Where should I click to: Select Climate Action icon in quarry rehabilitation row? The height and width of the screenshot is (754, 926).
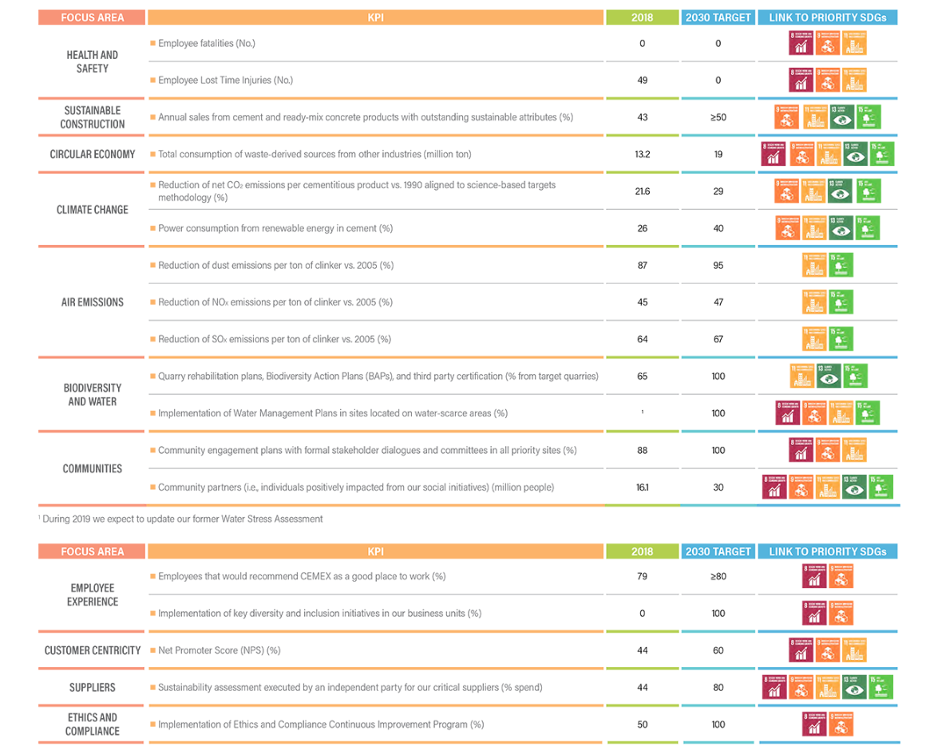tap(828, 376)
